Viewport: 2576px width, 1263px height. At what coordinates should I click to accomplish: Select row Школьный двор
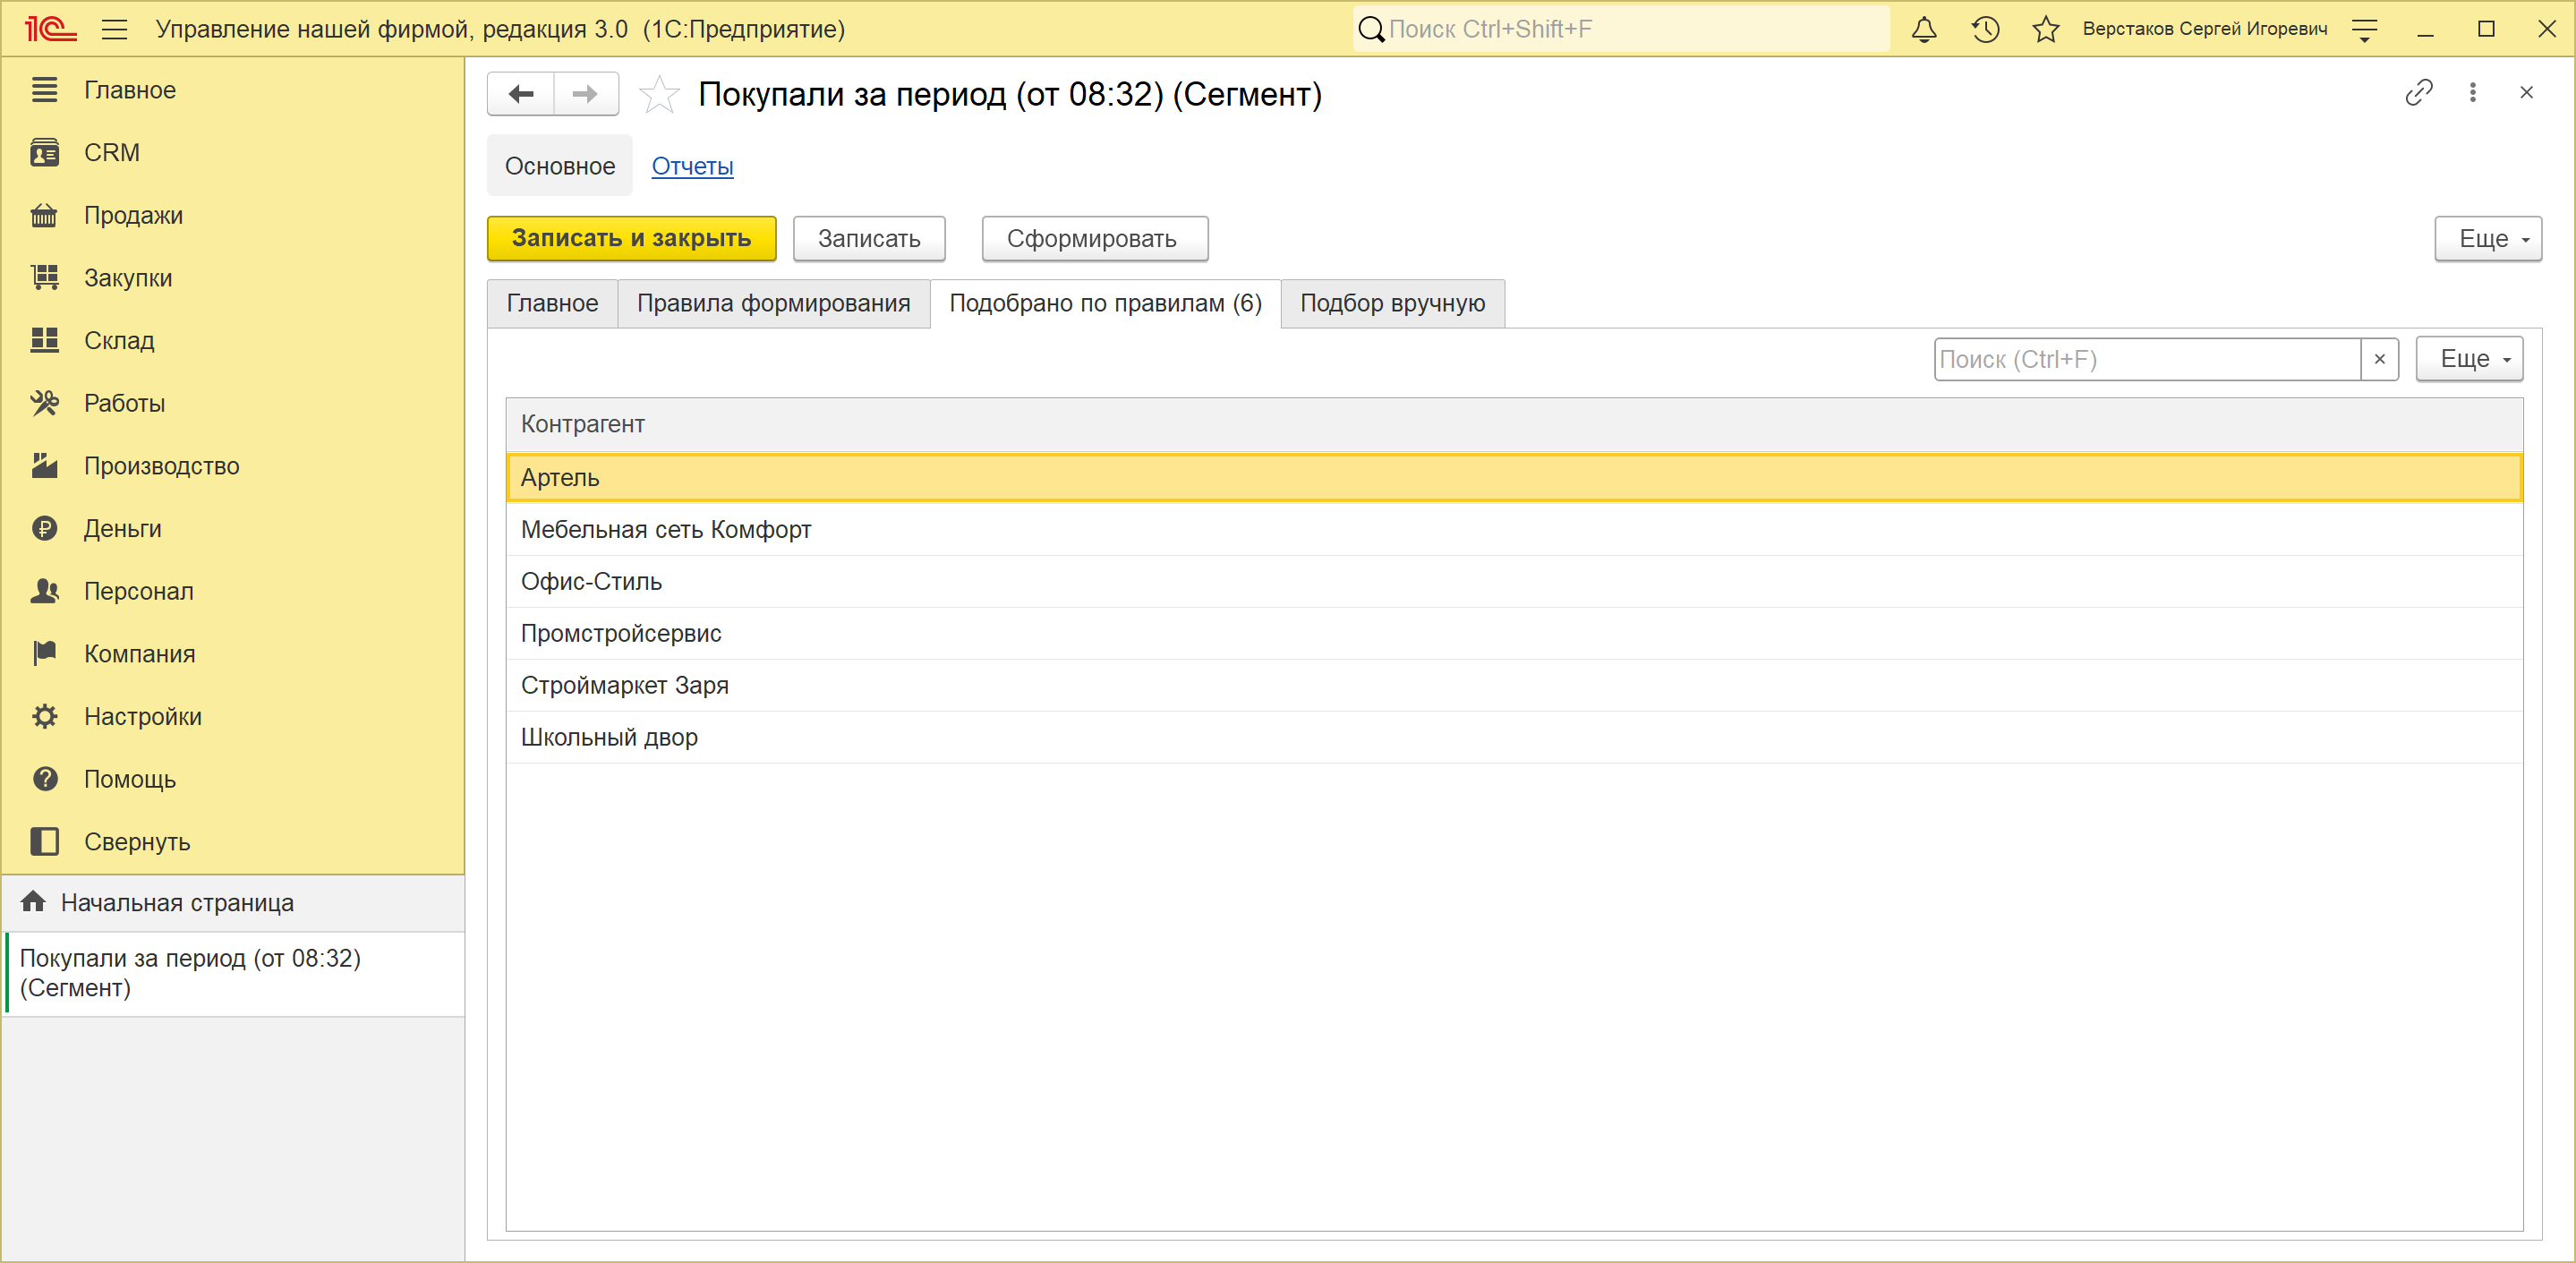point(1514,737)
